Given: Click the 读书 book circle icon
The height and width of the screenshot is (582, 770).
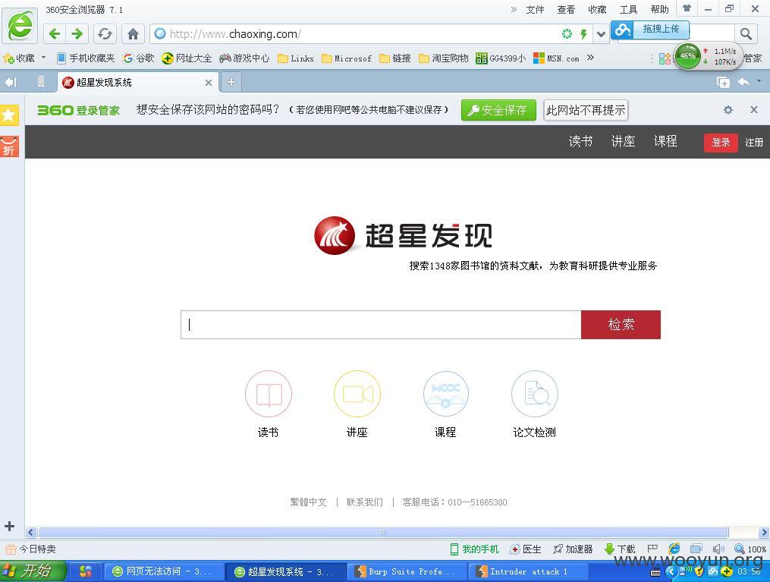Looking at the screenshot, I should 269,394.
